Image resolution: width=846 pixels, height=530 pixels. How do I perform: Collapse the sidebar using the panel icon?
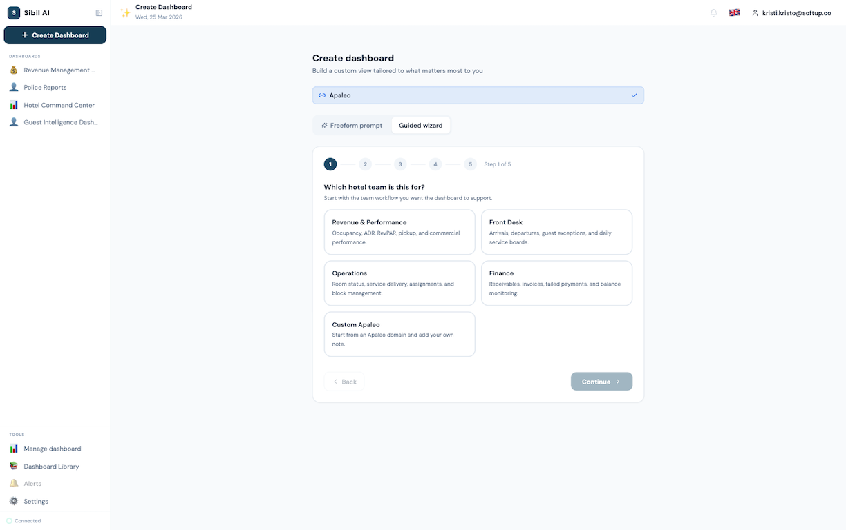point(99,12)
